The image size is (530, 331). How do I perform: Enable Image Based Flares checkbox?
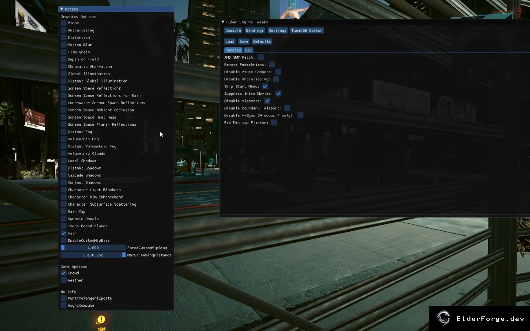tap(64, 226)
